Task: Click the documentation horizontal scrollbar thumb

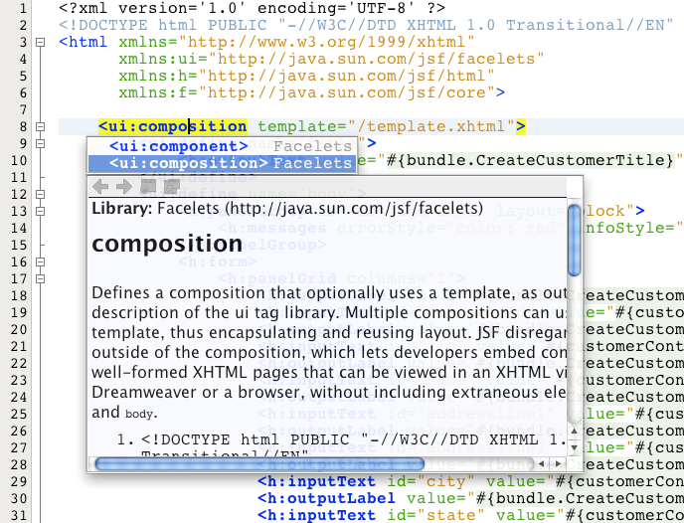Action: point(258,463)
